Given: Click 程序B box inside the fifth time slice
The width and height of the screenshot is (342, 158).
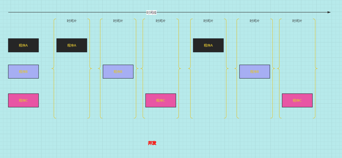Looking at the screenshot, I should click(x=255, y=72).
